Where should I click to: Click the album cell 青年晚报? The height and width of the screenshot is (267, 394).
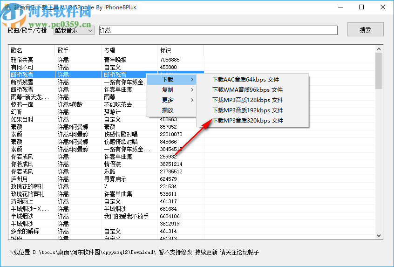[x=115, y=60]
